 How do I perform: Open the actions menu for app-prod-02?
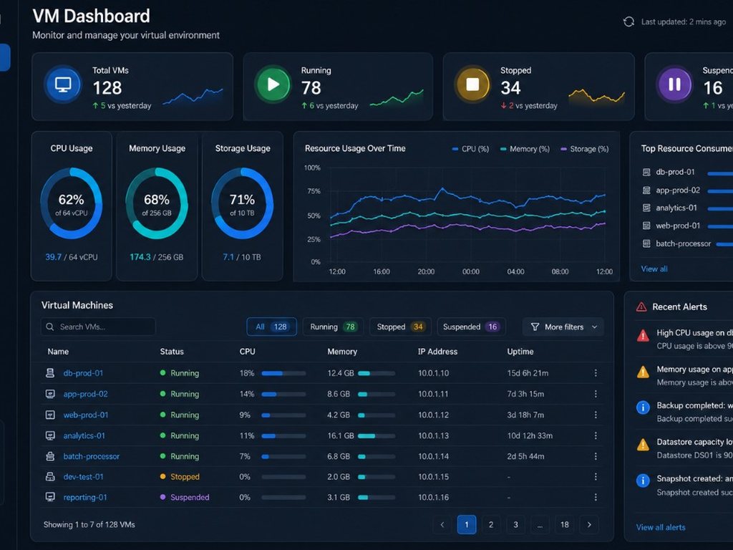coord(596,394)
